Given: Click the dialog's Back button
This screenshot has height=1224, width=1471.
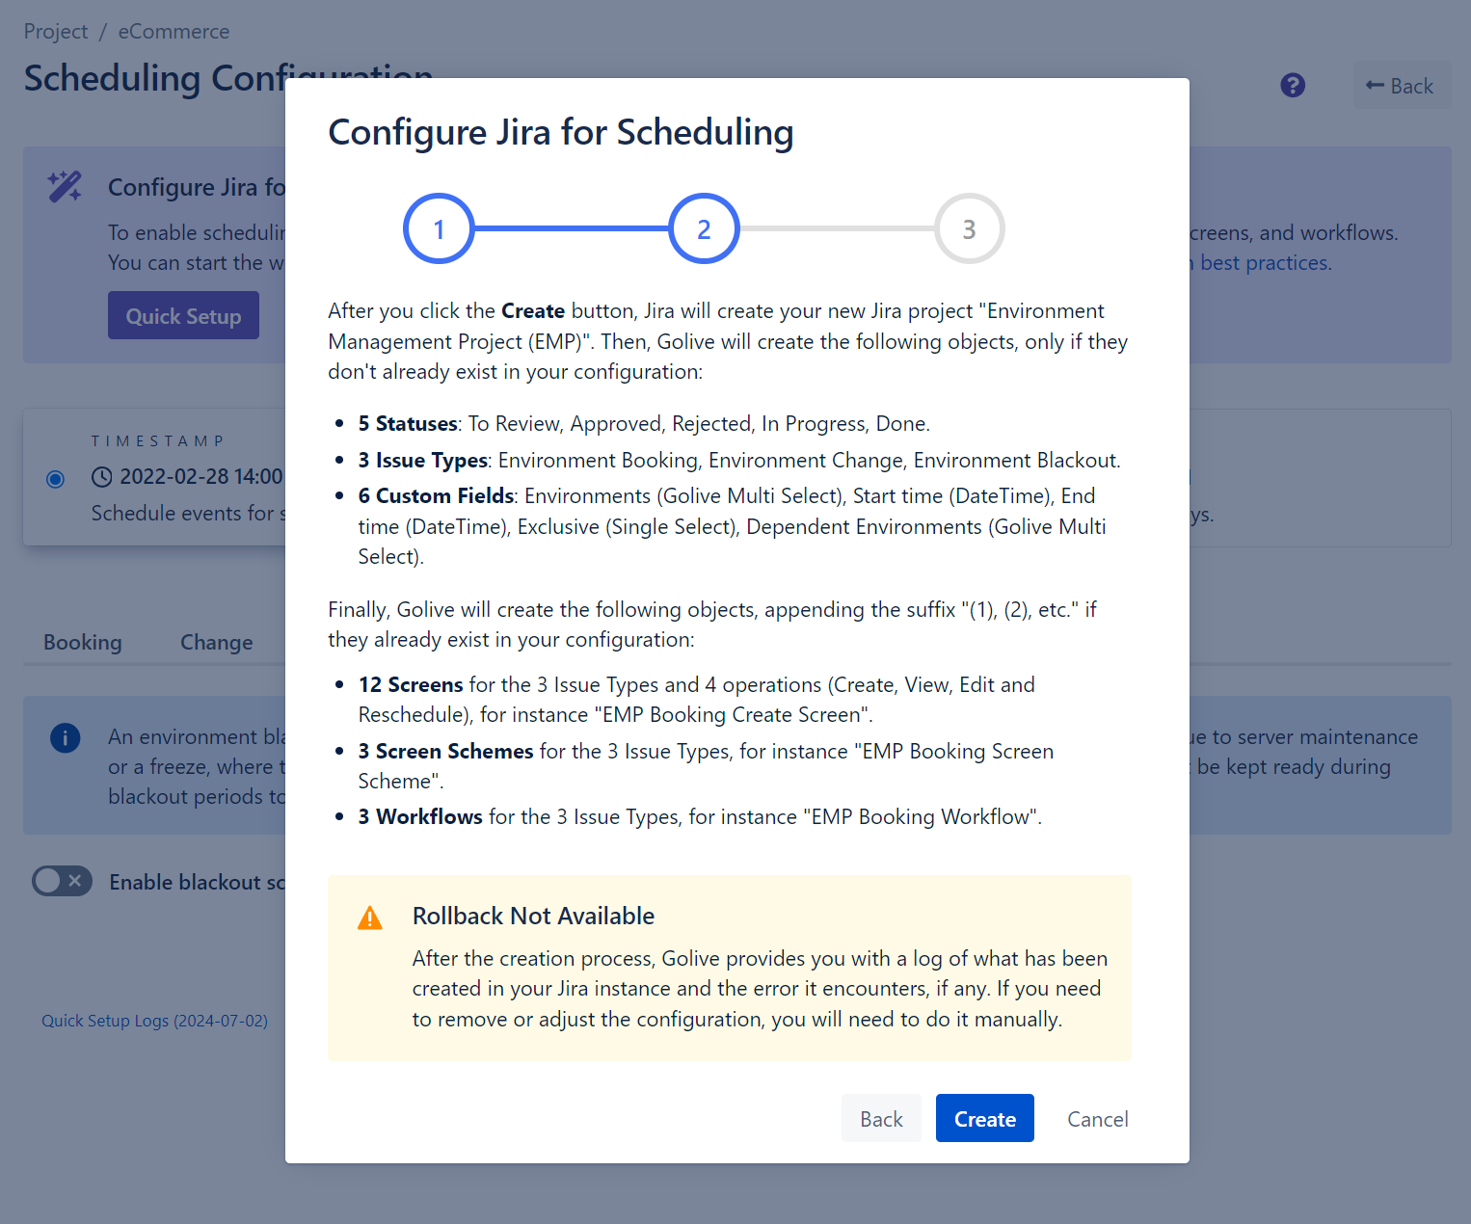Looking at the screenshot, I should [x=881, y=1119].
